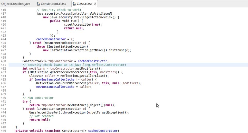Screen dimensions: 248x133
Task: Click 'newInstance((Object[])null)' on line 442
Action: coord(91,105)
